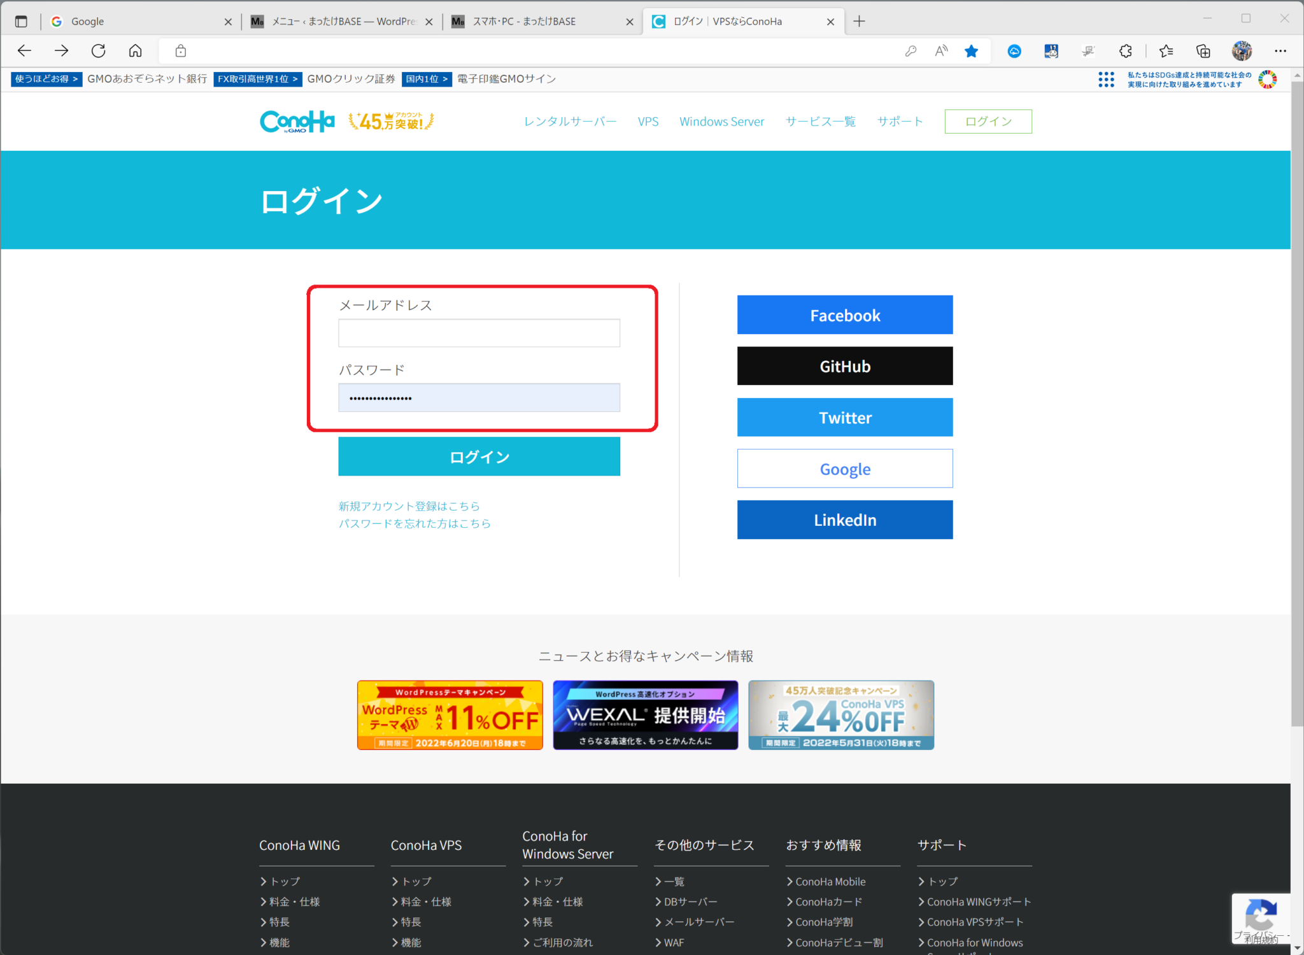This screenshot has height=955, width=1304.
Task: Open the browser Extensions puzzle icon
Action: point(1126,50)
